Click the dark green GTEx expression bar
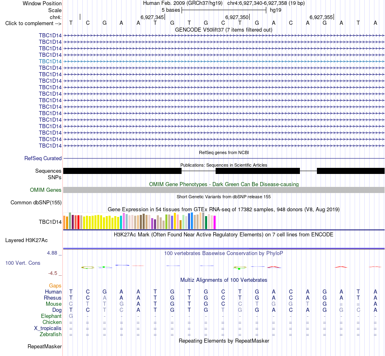This screenshot has height=356, width=385. pyautogui.click(x=206, y=223)
